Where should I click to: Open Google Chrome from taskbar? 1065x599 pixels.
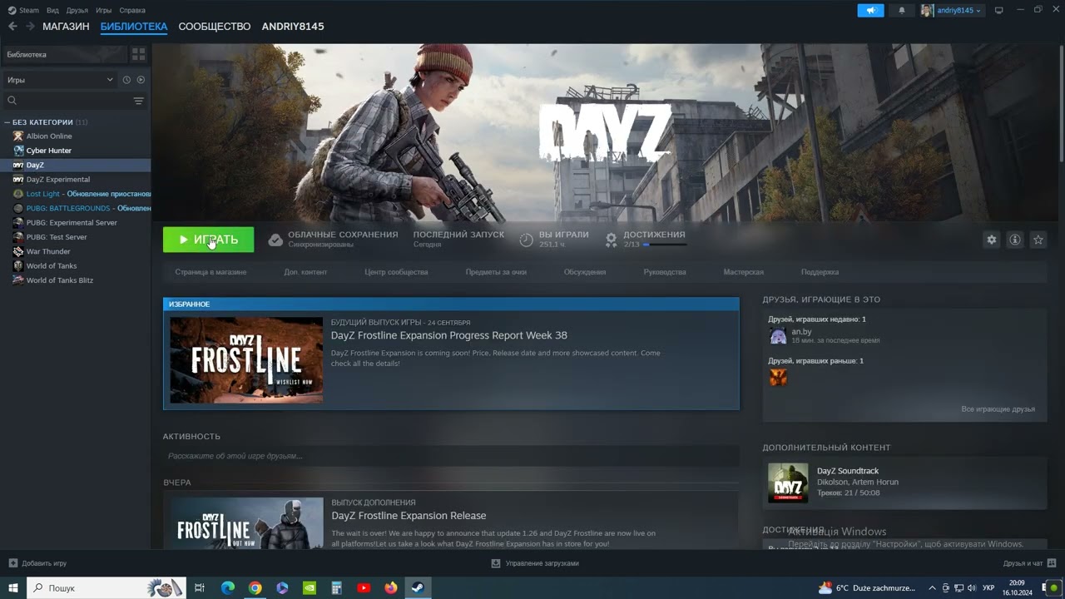[255, 587]
